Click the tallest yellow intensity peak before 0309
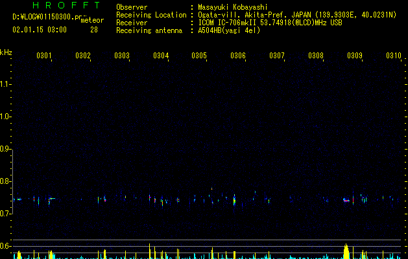Viewport: 408px width, 259px height. (346, 251)
